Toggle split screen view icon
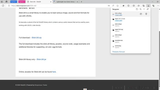 (x=134, y=5)
